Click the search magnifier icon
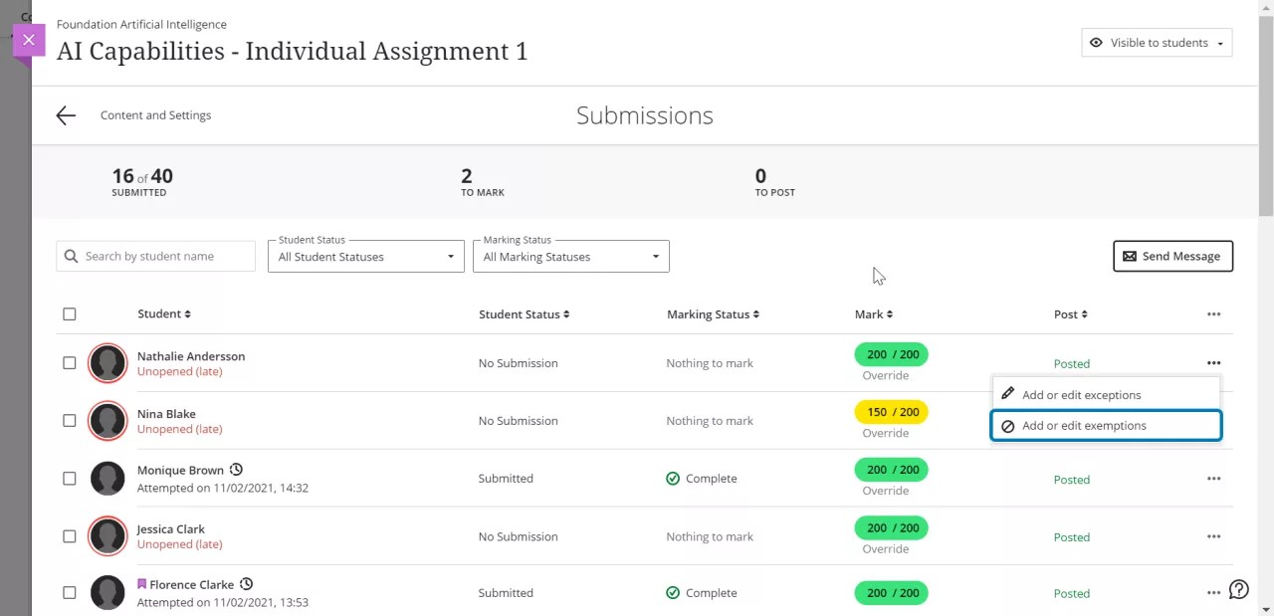 71,256
